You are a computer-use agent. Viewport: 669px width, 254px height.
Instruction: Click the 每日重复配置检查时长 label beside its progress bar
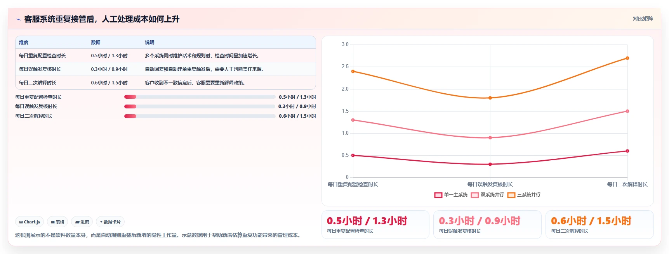click(x=38, y=97)
